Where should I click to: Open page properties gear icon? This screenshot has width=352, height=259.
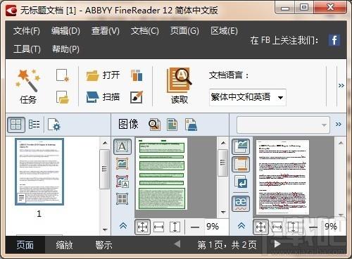54,125
